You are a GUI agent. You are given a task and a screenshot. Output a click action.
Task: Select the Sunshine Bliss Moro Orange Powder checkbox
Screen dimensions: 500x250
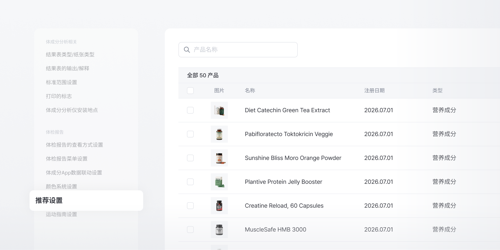190,158
